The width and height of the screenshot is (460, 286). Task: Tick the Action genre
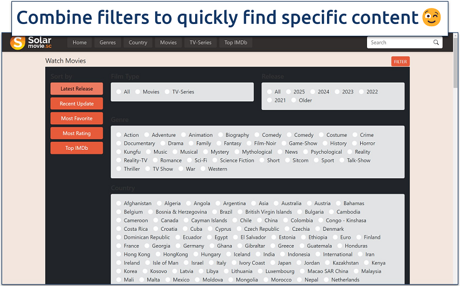[x=119, y=134]
